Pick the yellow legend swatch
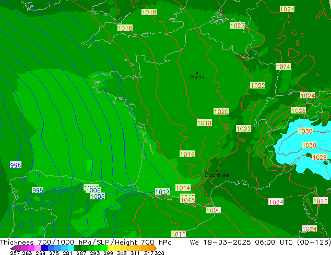The width and height of the screenshot is (331, 255). tap(111, 248)
